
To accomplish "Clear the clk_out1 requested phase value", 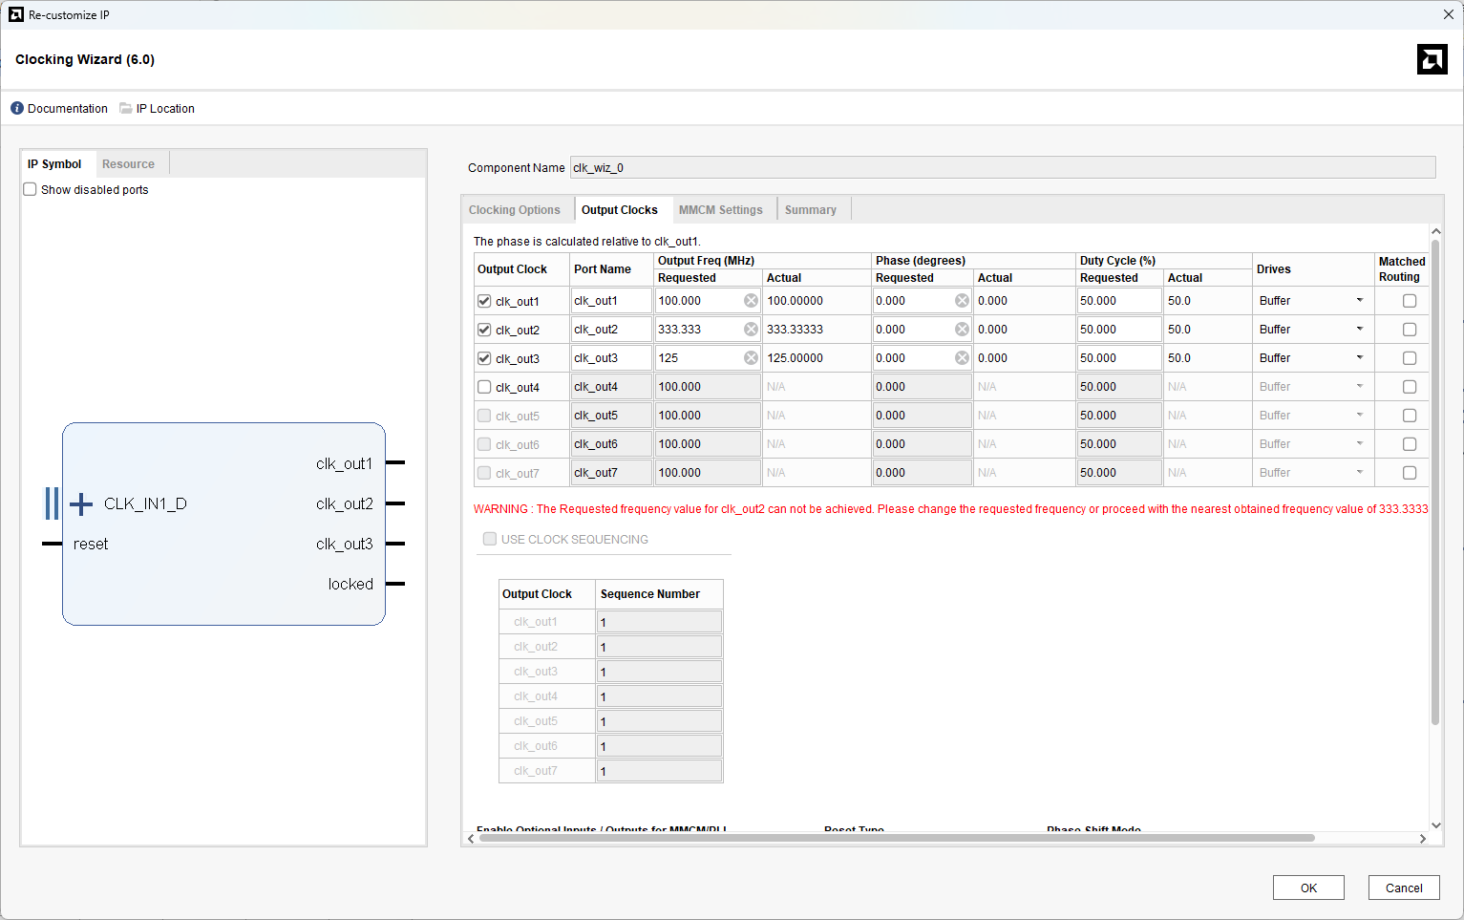I will click(x=962, y=301).
